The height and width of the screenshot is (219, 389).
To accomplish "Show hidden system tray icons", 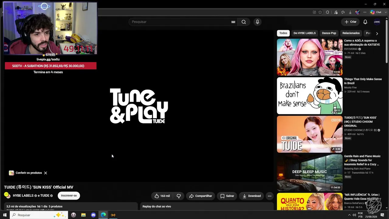I will point(349,215).
